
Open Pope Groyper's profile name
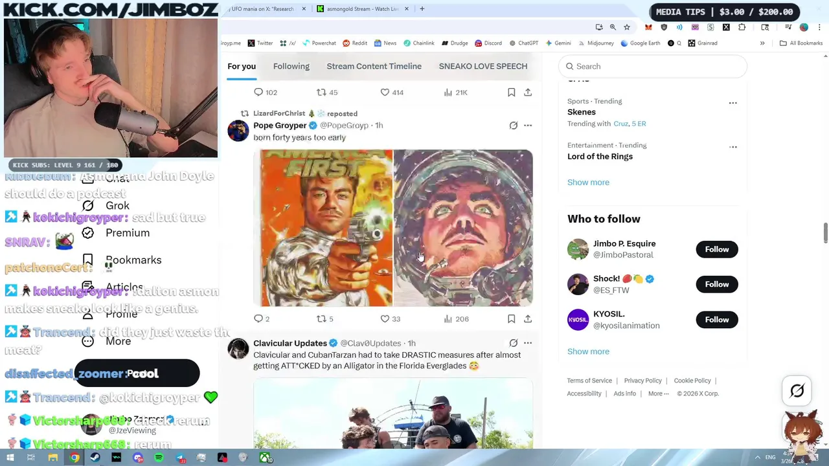(x=280, y=125)
